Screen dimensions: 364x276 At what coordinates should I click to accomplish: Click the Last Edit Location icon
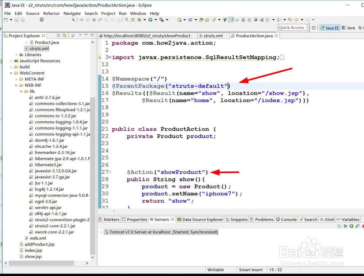[x=290, y=20]
